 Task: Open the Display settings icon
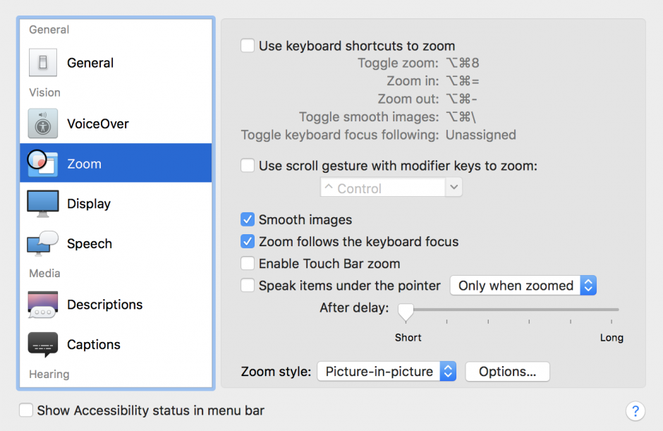[x=42, y=203]
